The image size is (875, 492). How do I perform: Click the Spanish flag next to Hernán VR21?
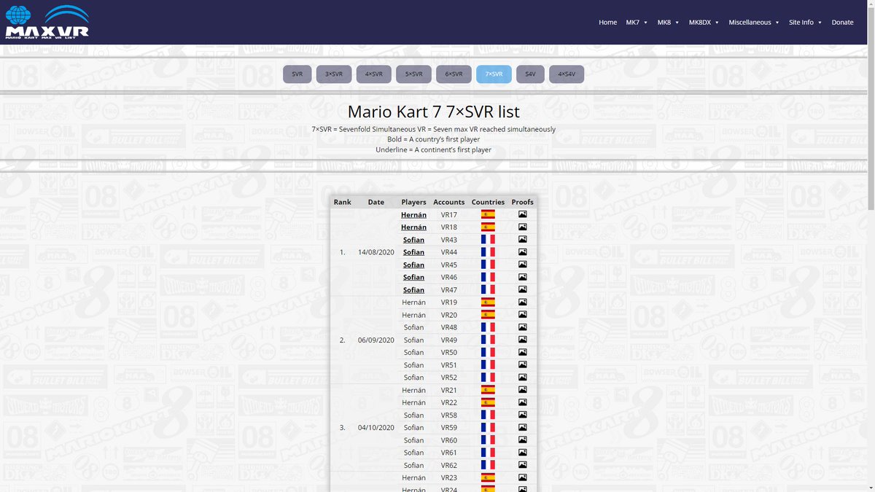pos(487,390)
